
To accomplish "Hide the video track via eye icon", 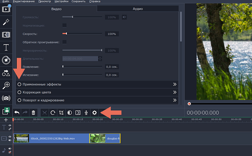I will pyautogui.click(x=10, y=137).
